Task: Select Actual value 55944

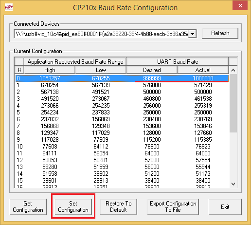Action: 203,167
